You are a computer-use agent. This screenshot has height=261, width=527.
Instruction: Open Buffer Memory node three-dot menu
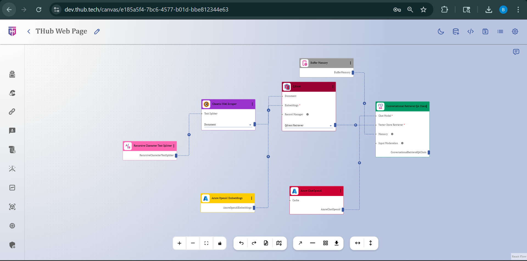point(350,63)
